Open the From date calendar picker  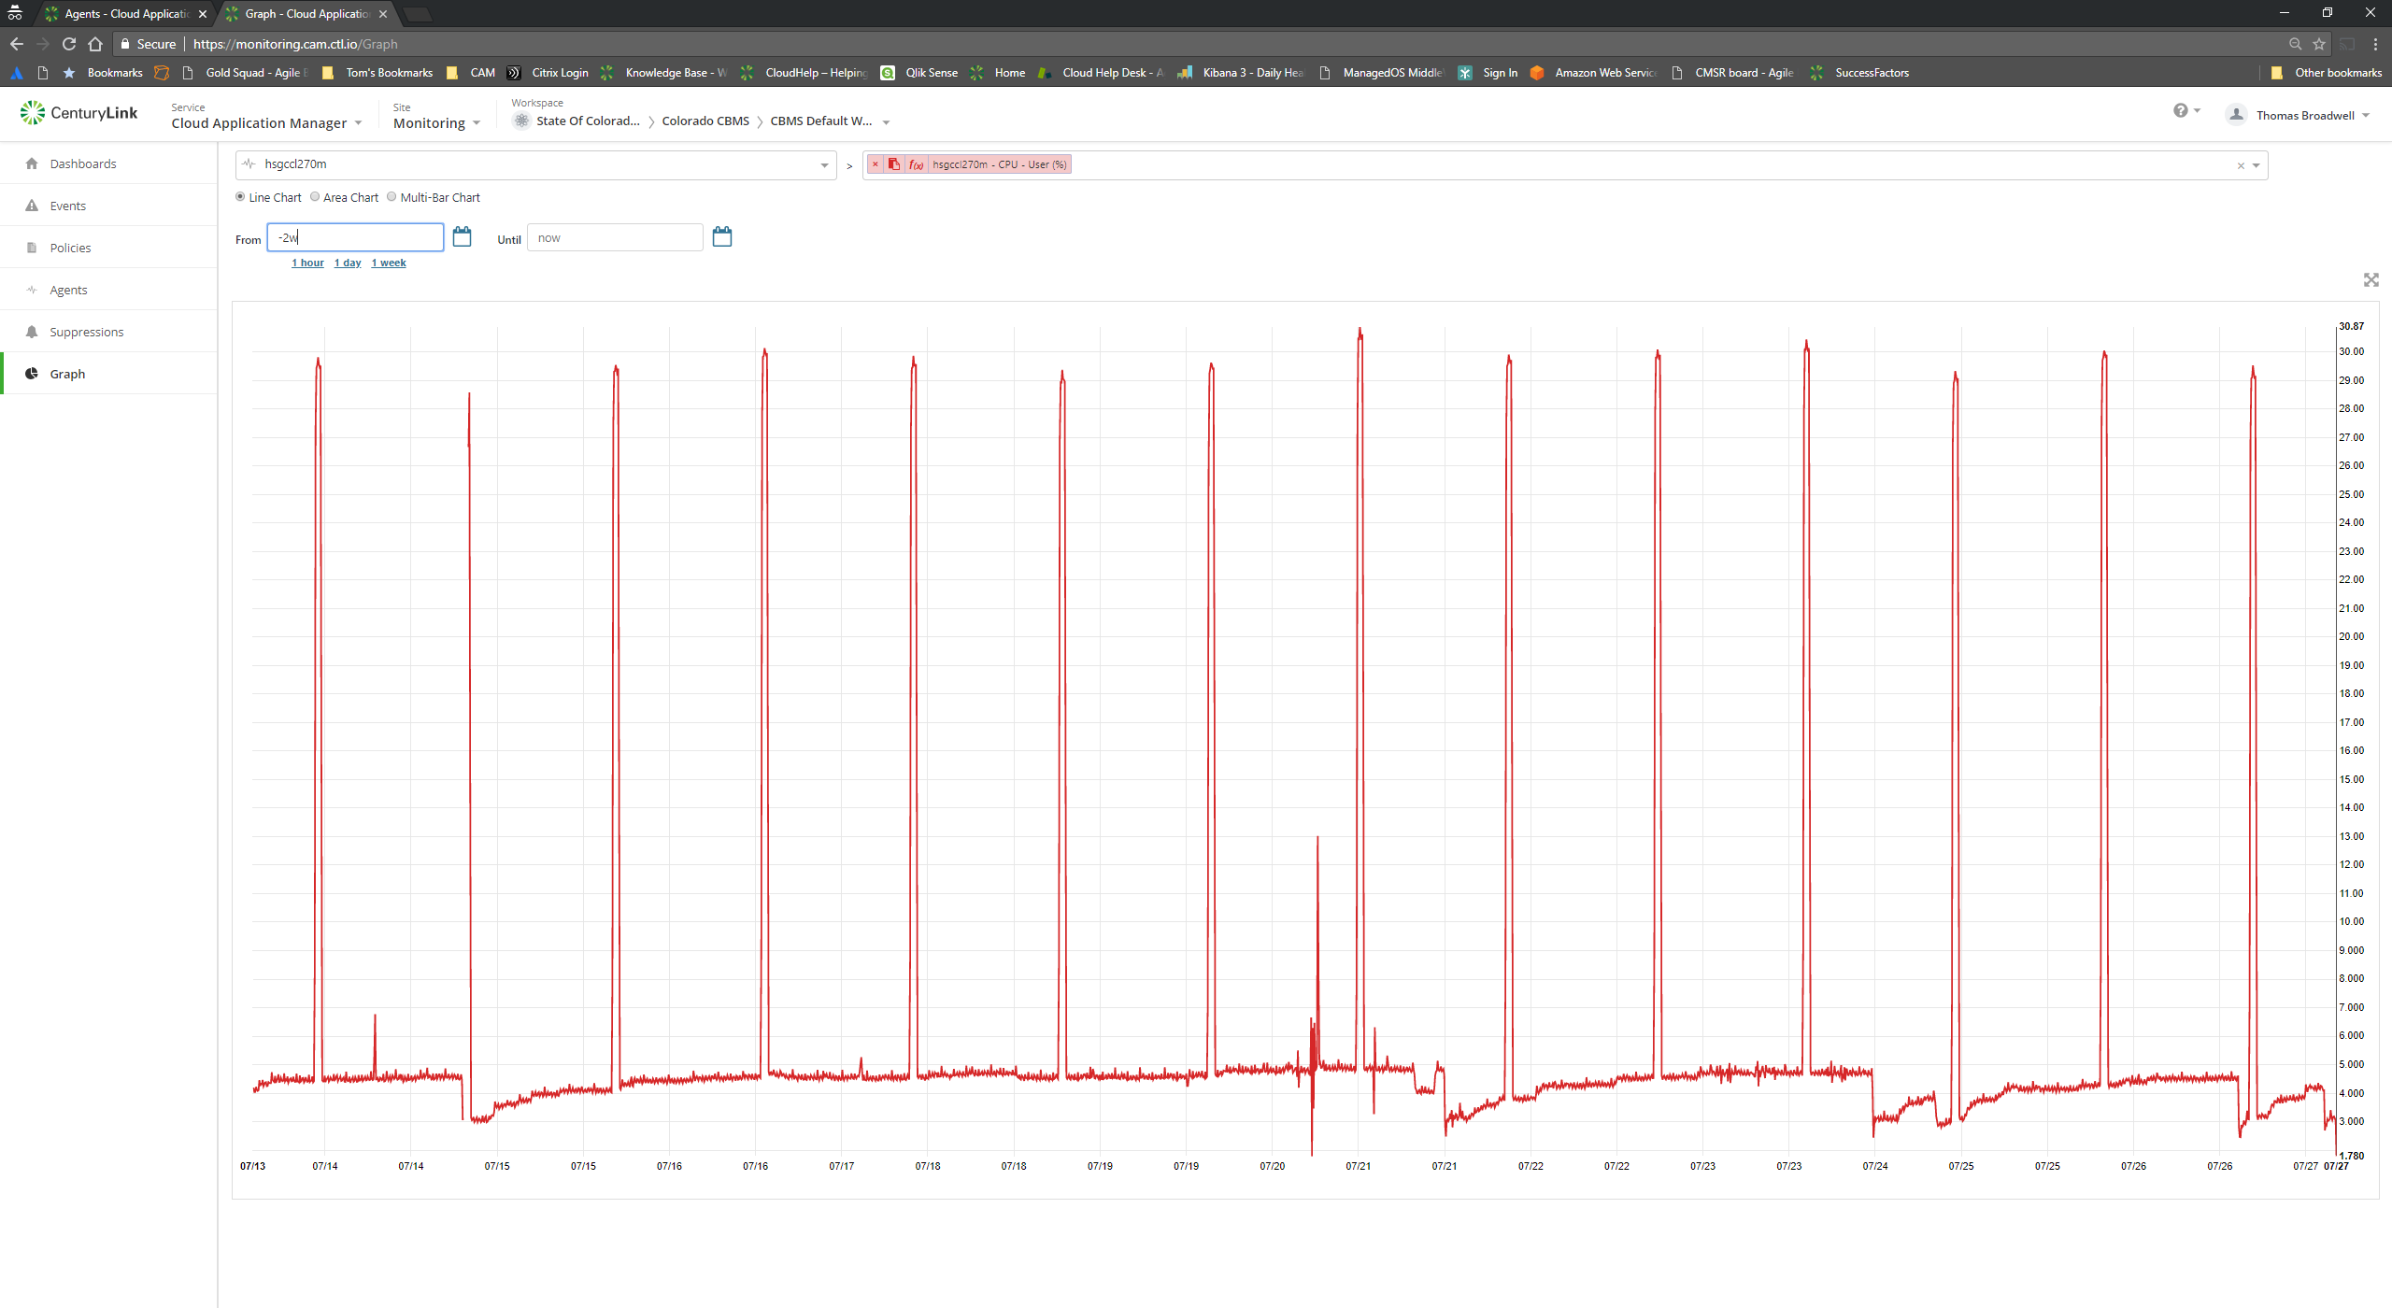462,236
